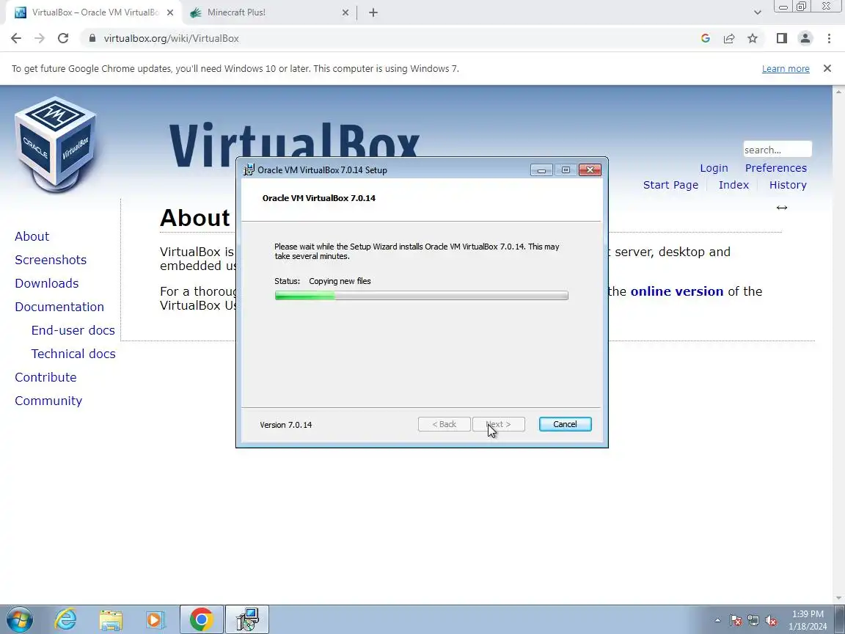This screenshot has height=634, width=845.
Task: Click the muted volume tray icon
Action: [771, 621]
